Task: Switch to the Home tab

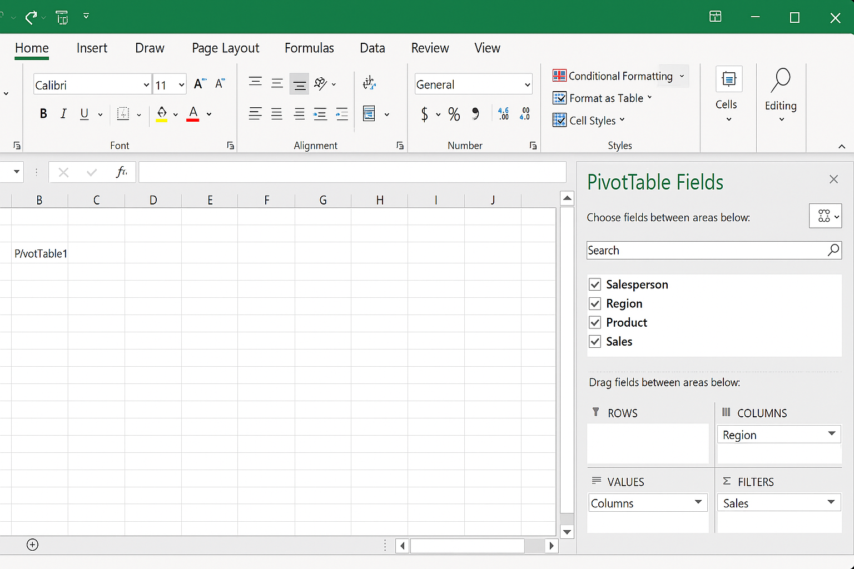Action: [x=32, y=48]
